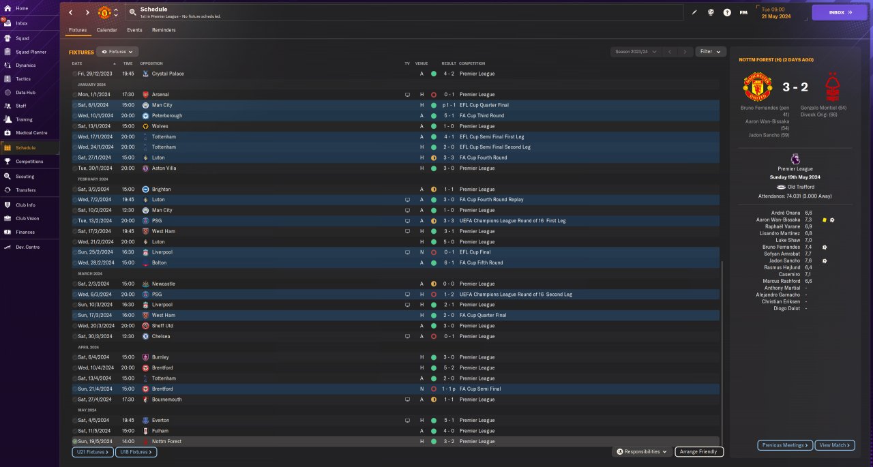Go forward with the right arrow
This screenshot has height=467, width=873.
coord(87,12)
